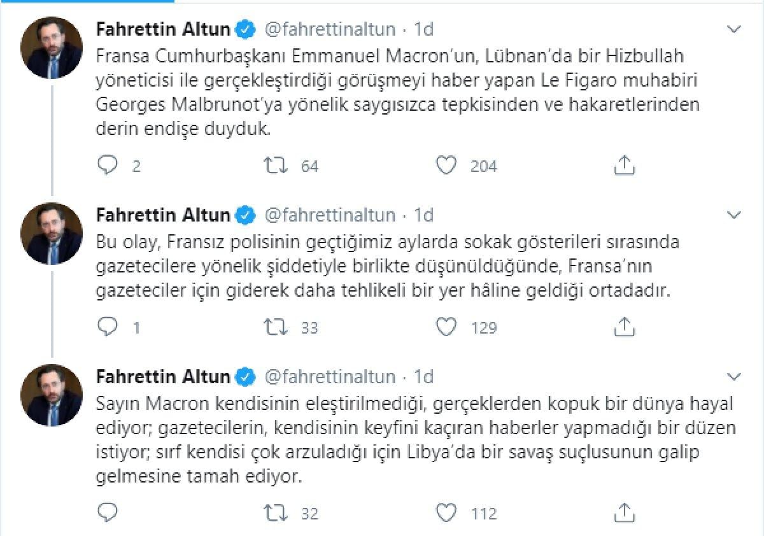This screenshot has height=536, width=764.
Task: Retweet the first tweet
Action: [276, 166]
